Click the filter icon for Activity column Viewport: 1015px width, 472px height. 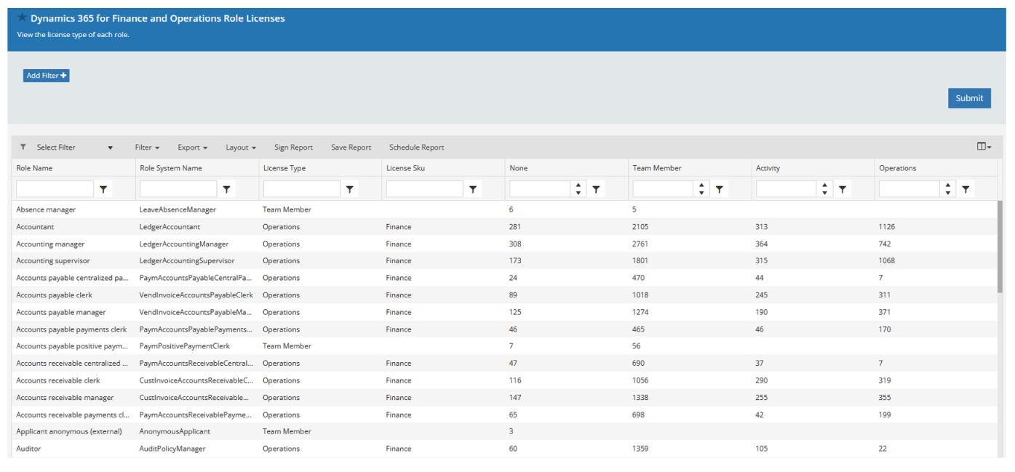[x=843, y=189]
